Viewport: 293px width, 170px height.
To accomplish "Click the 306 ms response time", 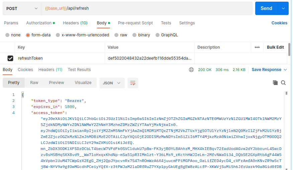I will pos(222,70).
